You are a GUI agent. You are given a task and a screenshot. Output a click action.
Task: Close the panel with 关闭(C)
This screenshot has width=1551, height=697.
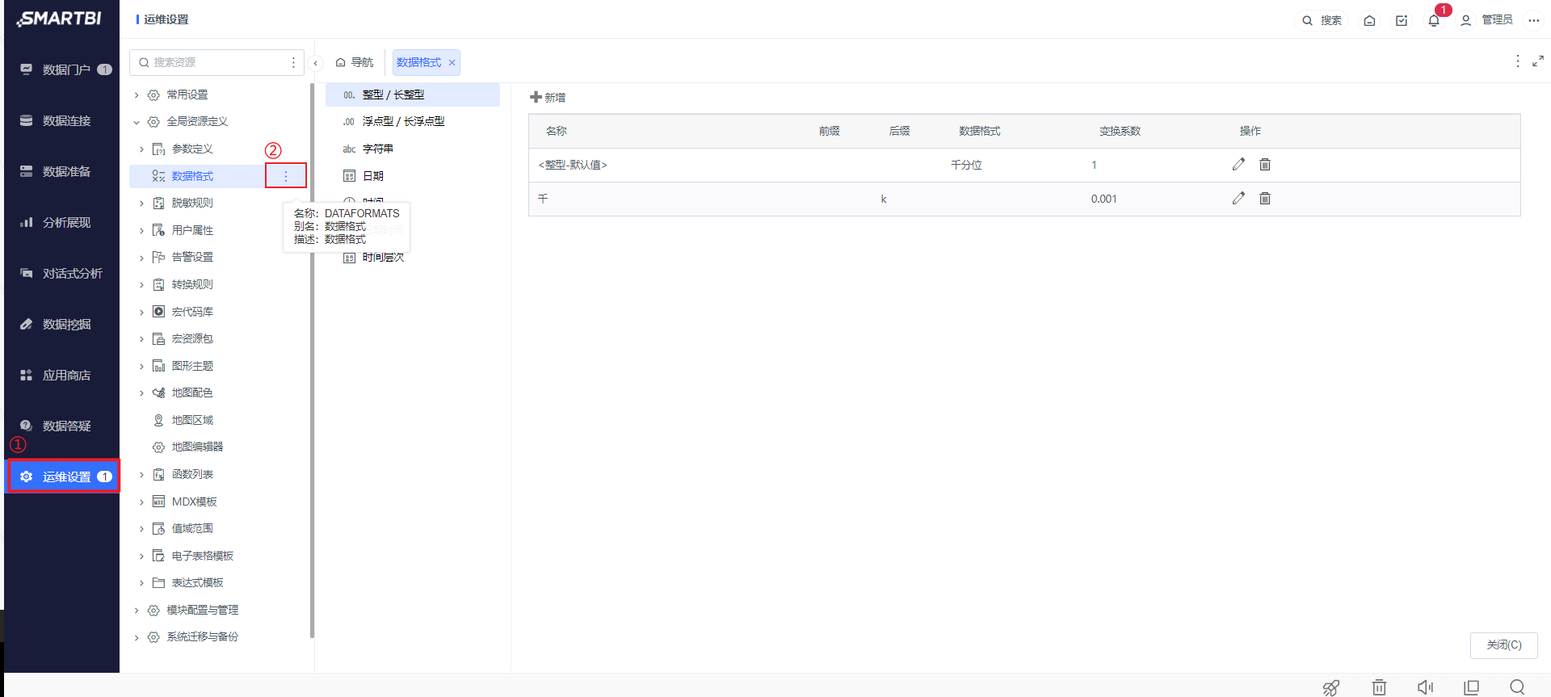(1504, 645)
